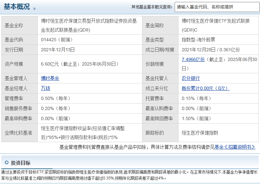
Task: Click the 基金托管人 row label
Action: click(157, 78)
